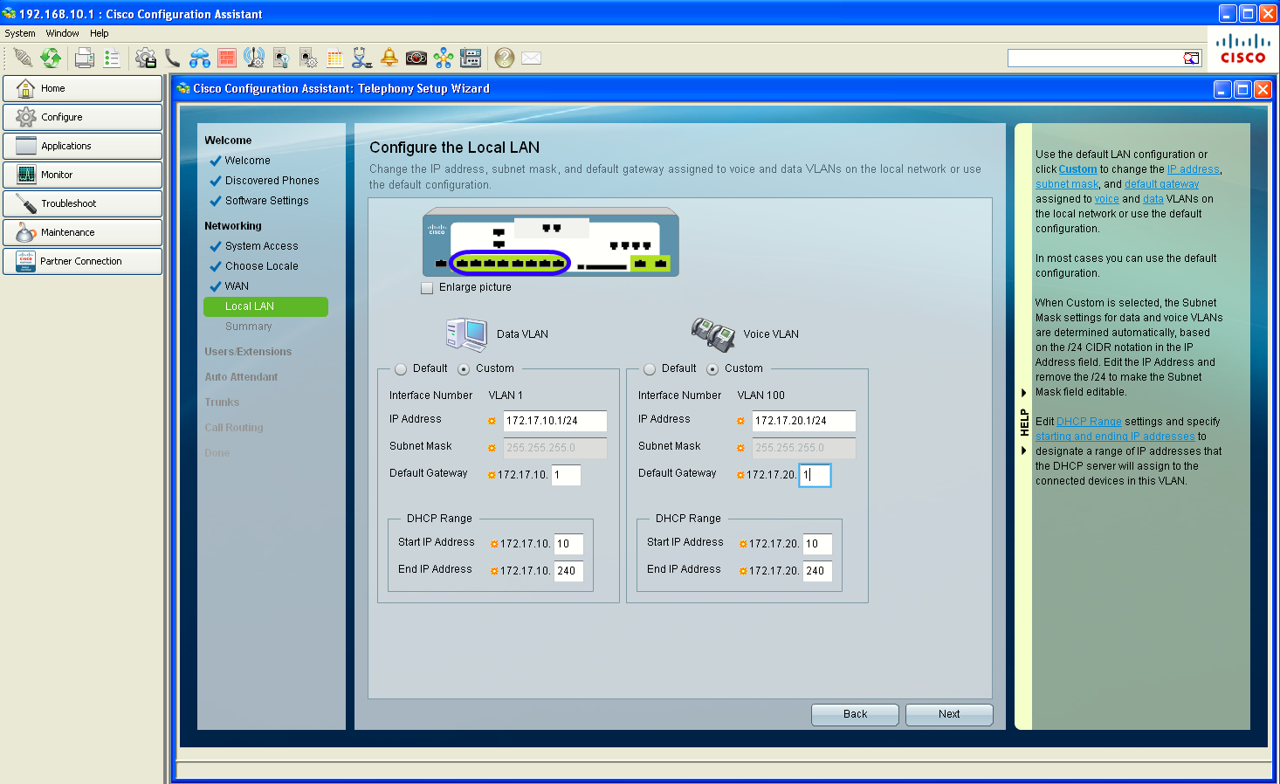Follow the Custom link in help text

click(1077, 169)
